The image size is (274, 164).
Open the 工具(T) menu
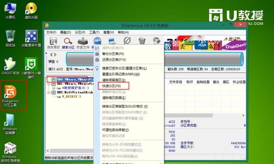(x=94, y=32)
